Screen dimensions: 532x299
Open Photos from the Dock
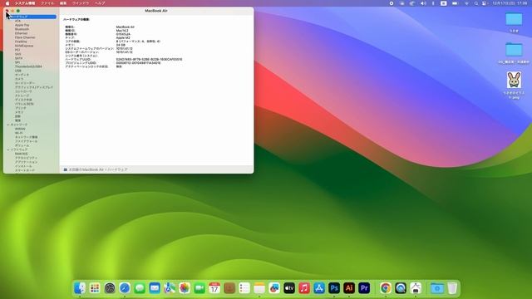185,288
